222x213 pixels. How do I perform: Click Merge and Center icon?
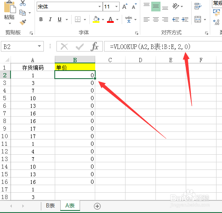pyautogui.click(x=198, y=19)
